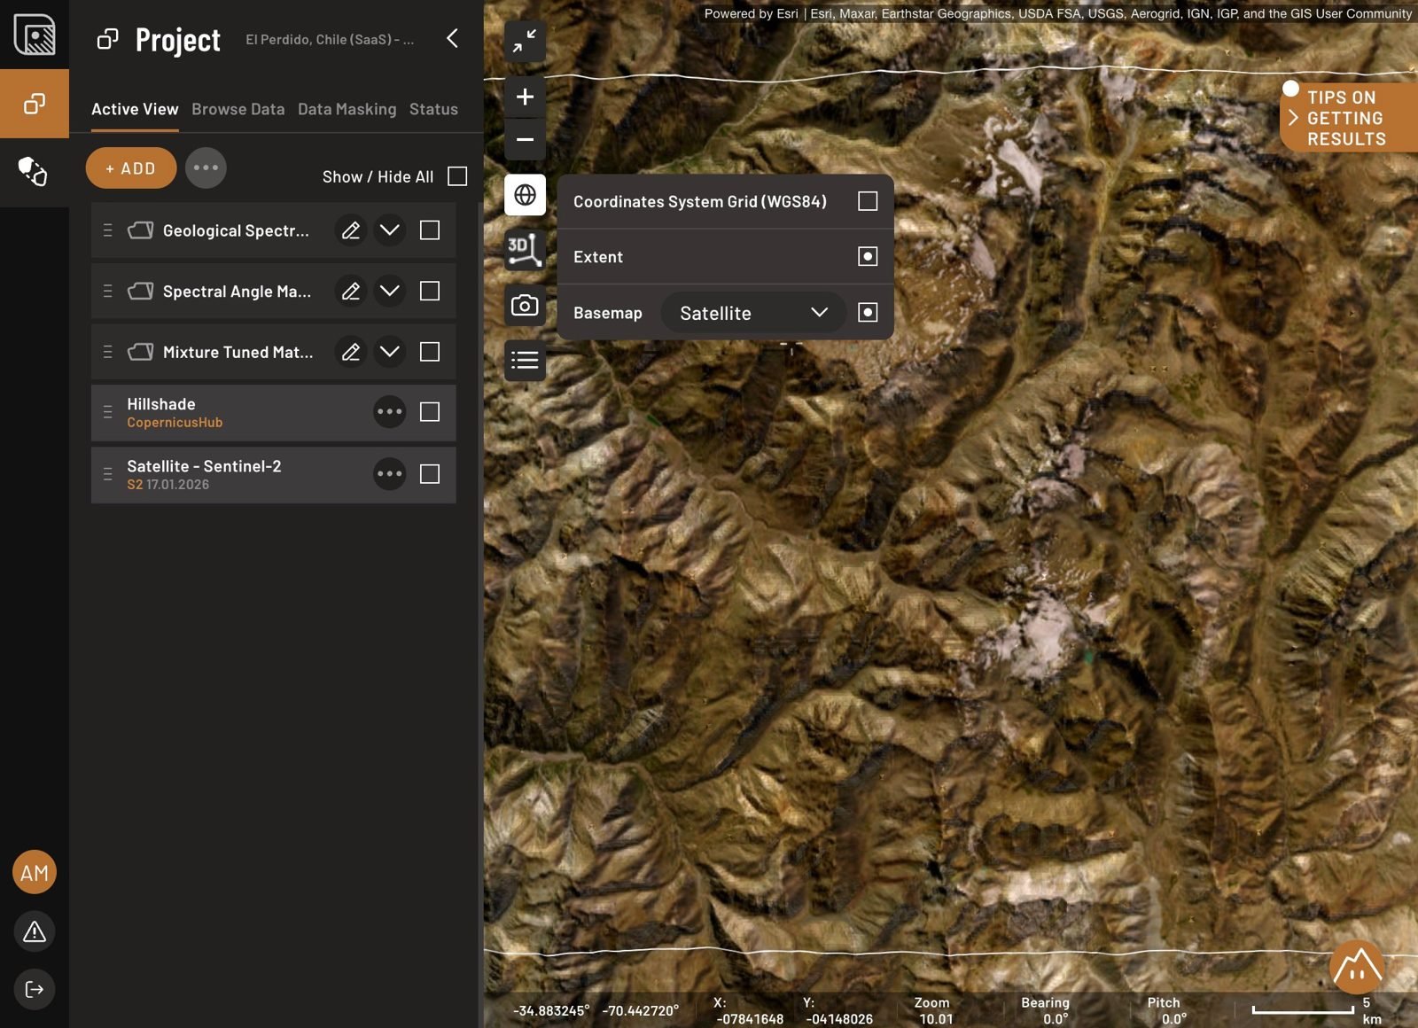The height and width of the screenshot is (1028, 1418).
Task: Toggle the Basemap visibility checkbox
Action: coord(868,313)
